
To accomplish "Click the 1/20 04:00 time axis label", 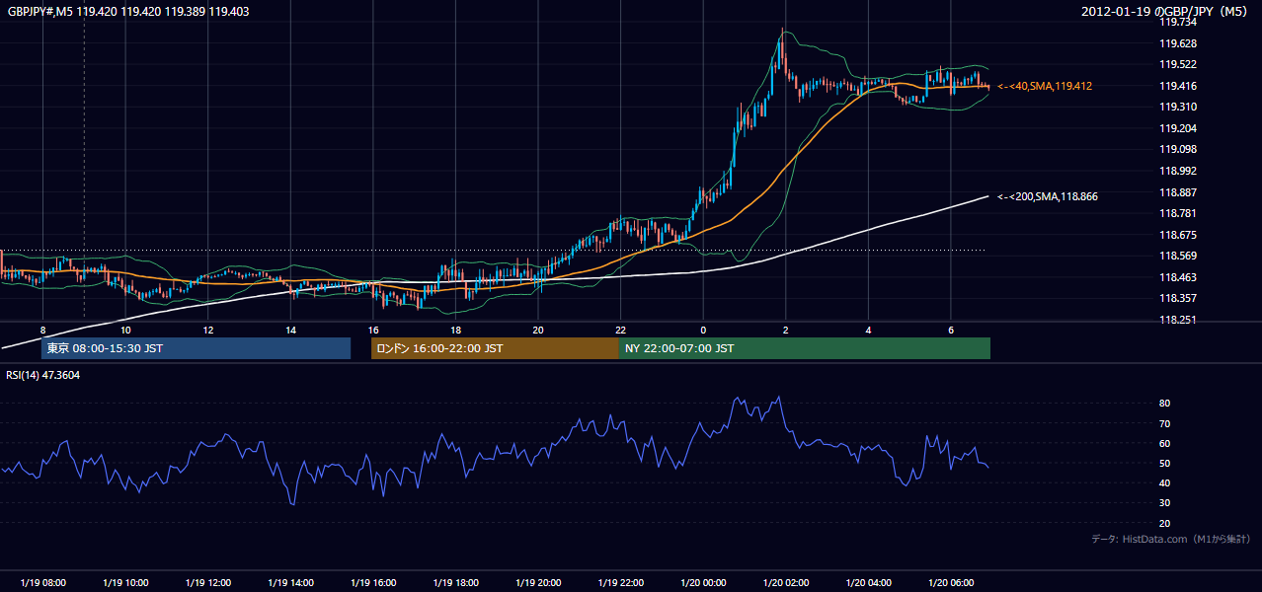I will coord(868,583).
